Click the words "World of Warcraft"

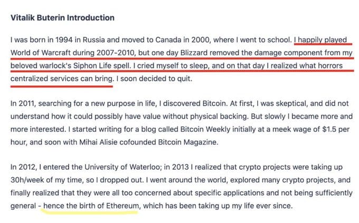41,53
